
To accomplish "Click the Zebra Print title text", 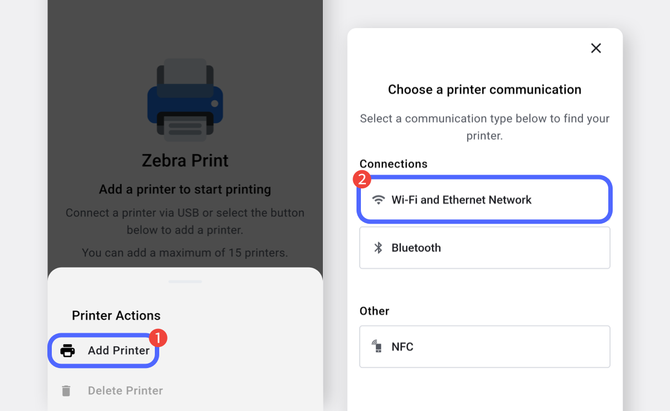I will pos(185,160).
